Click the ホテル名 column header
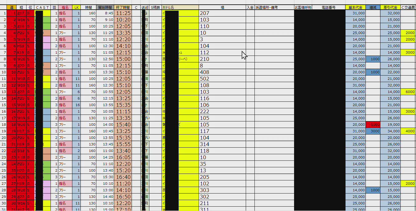The width and height of the screenshot is (416, 211). [180, 7]
